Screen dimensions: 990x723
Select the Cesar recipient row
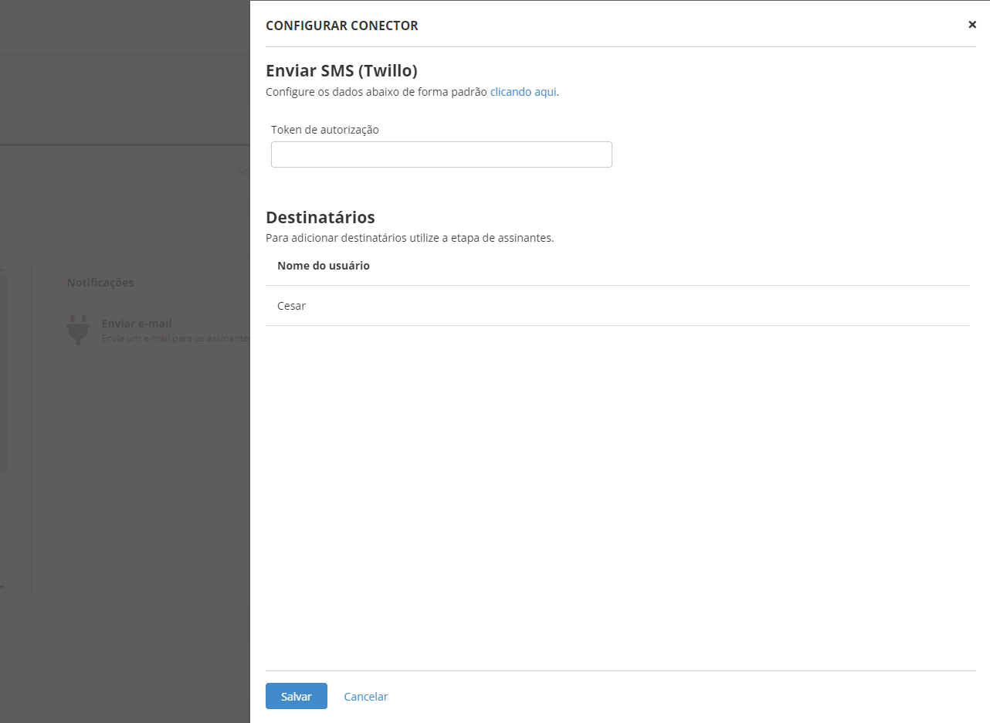(292, 306)
